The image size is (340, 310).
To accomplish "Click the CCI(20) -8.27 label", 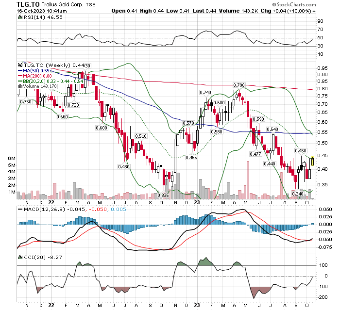I will [x=43, y=257].
